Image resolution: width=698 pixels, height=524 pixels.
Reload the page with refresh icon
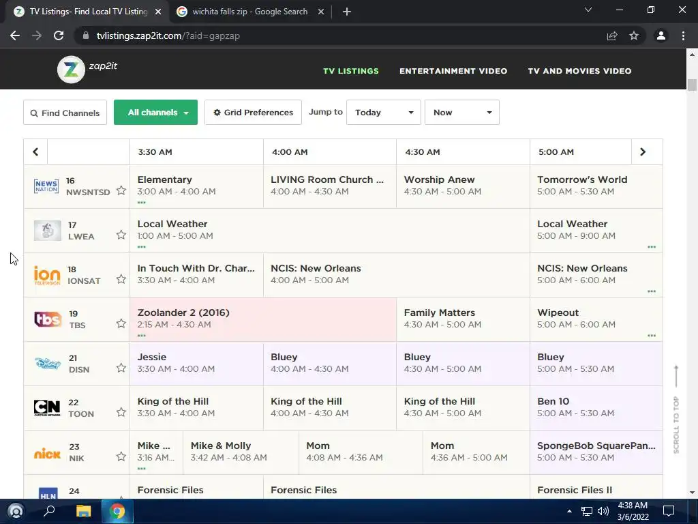tap(59, 35)
